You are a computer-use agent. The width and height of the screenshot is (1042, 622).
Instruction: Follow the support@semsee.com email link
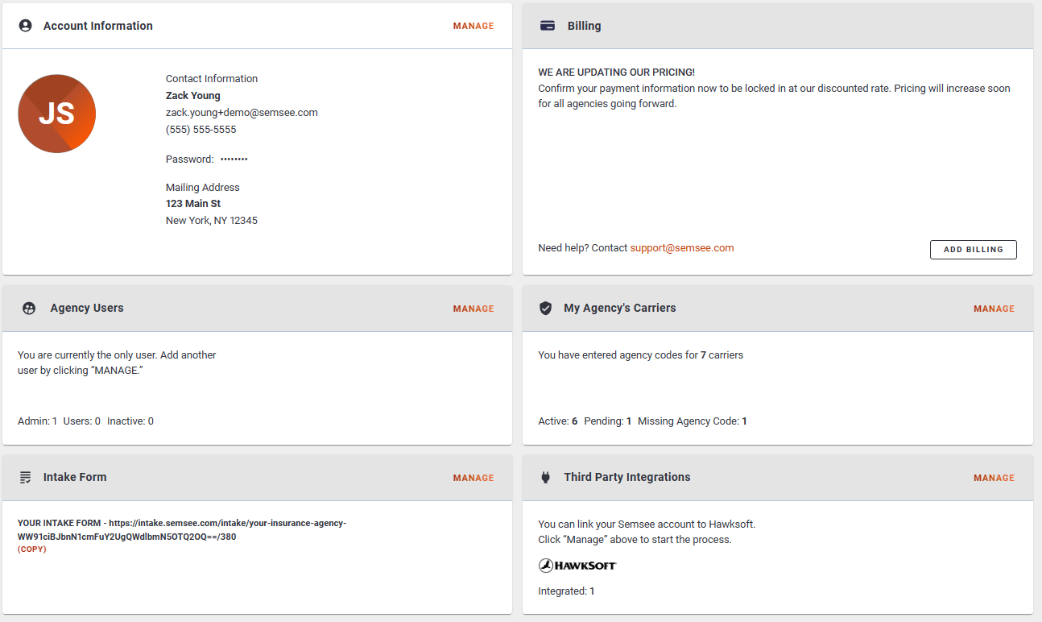click(682, 248)
